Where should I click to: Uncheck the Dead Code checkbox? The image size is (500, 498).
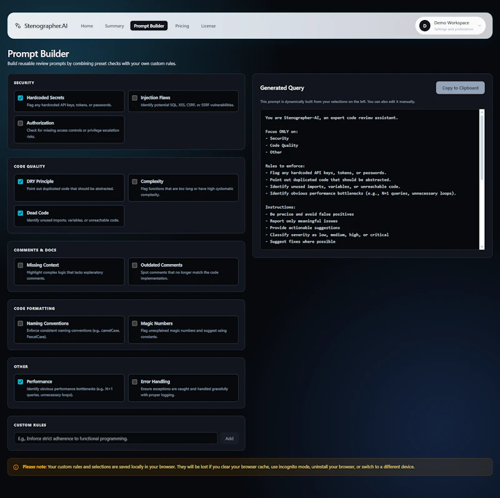(x=21, y=213)
